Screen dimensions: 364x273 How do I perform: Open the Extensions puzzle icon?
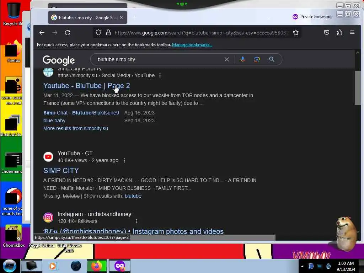click(339, 32)
